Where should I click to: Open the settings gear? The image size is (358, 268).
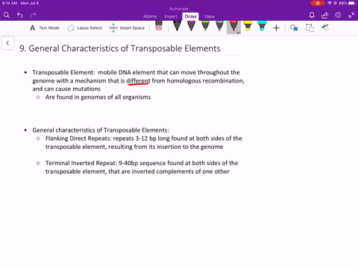pyautogui.click(x=338, y=15)
